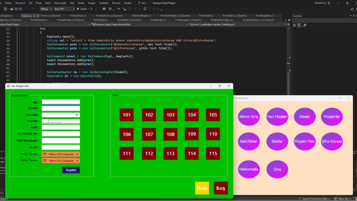357x201 pixels.
Task: Click Depo Seç in status bar
Action: coord(343,199)
